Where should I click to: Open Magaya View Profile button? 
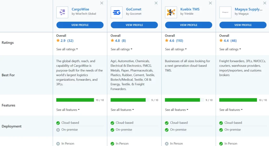pyautogui.click(x=243, y=25)
